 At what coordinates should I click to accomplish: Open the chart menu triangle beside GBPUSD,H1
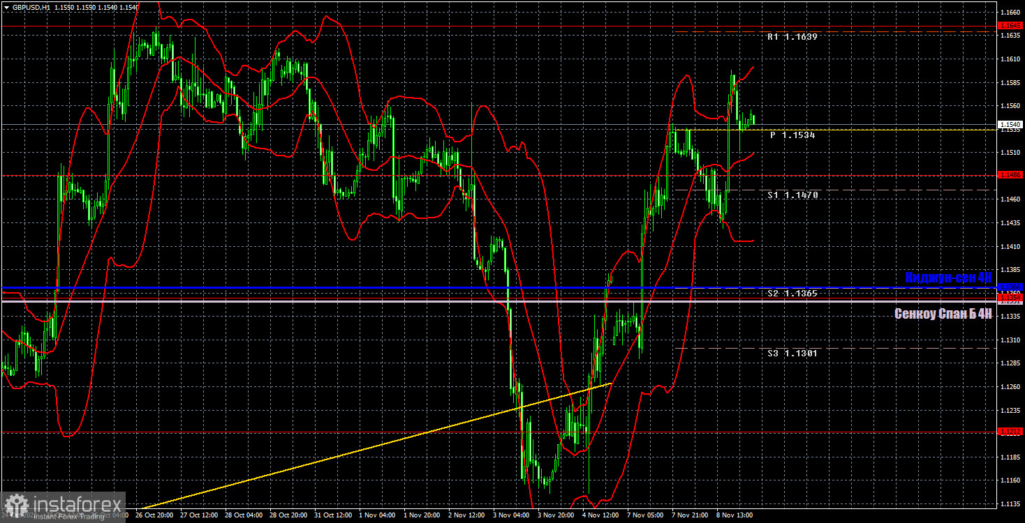pyautogui.click(x=6, y=6)
